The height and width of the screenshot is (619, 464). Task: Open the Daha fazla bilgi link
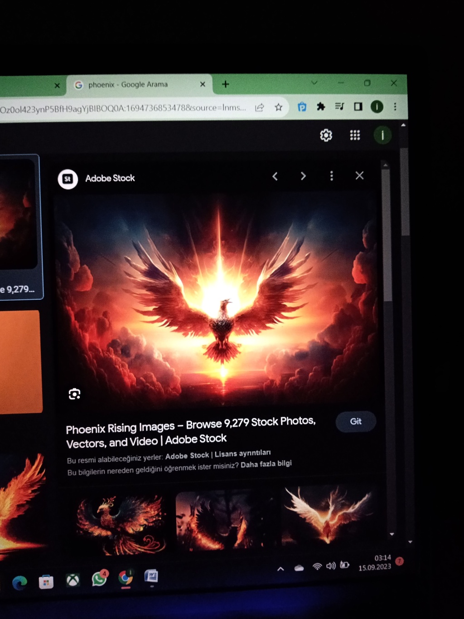click(x=266, y=464)
